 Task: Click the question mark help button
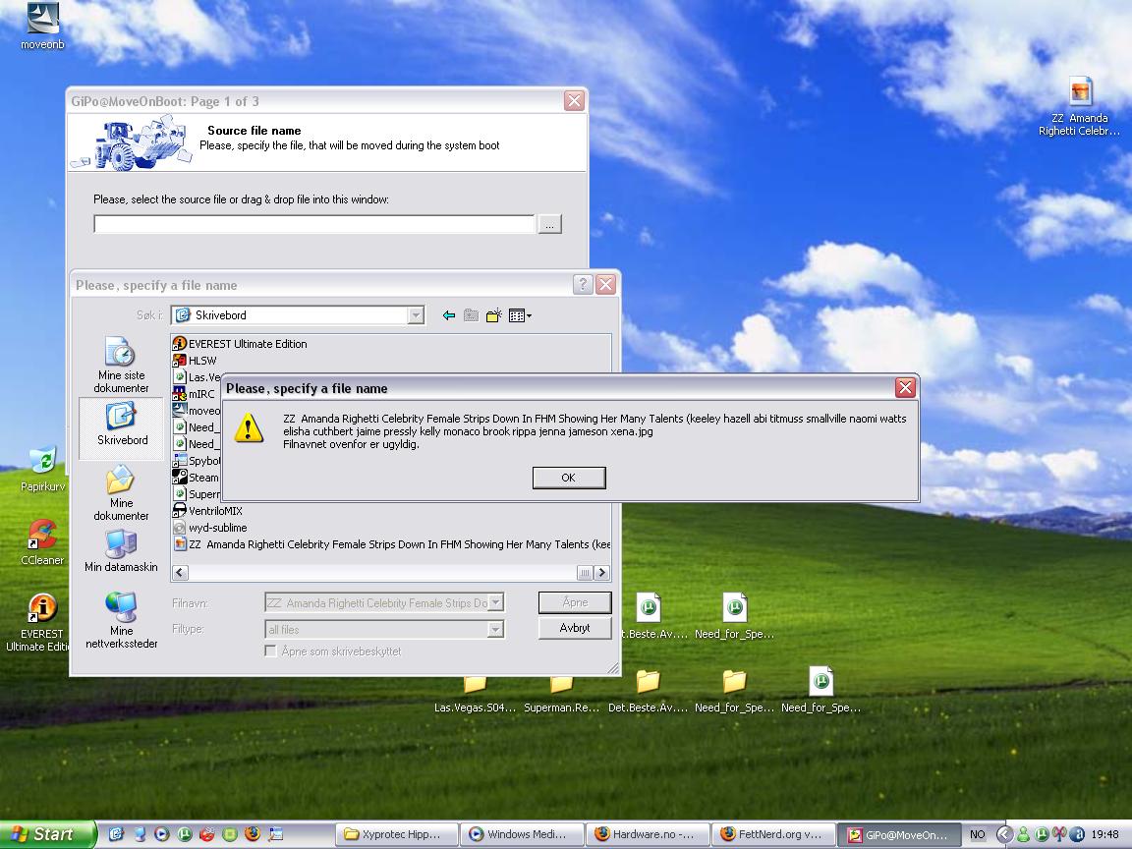click(x=583, y=284)
